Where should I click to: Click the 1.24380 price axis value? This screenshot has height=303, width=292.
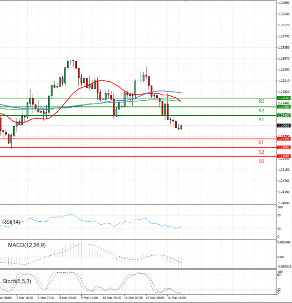pyautogui.click(x=284, y=192)
